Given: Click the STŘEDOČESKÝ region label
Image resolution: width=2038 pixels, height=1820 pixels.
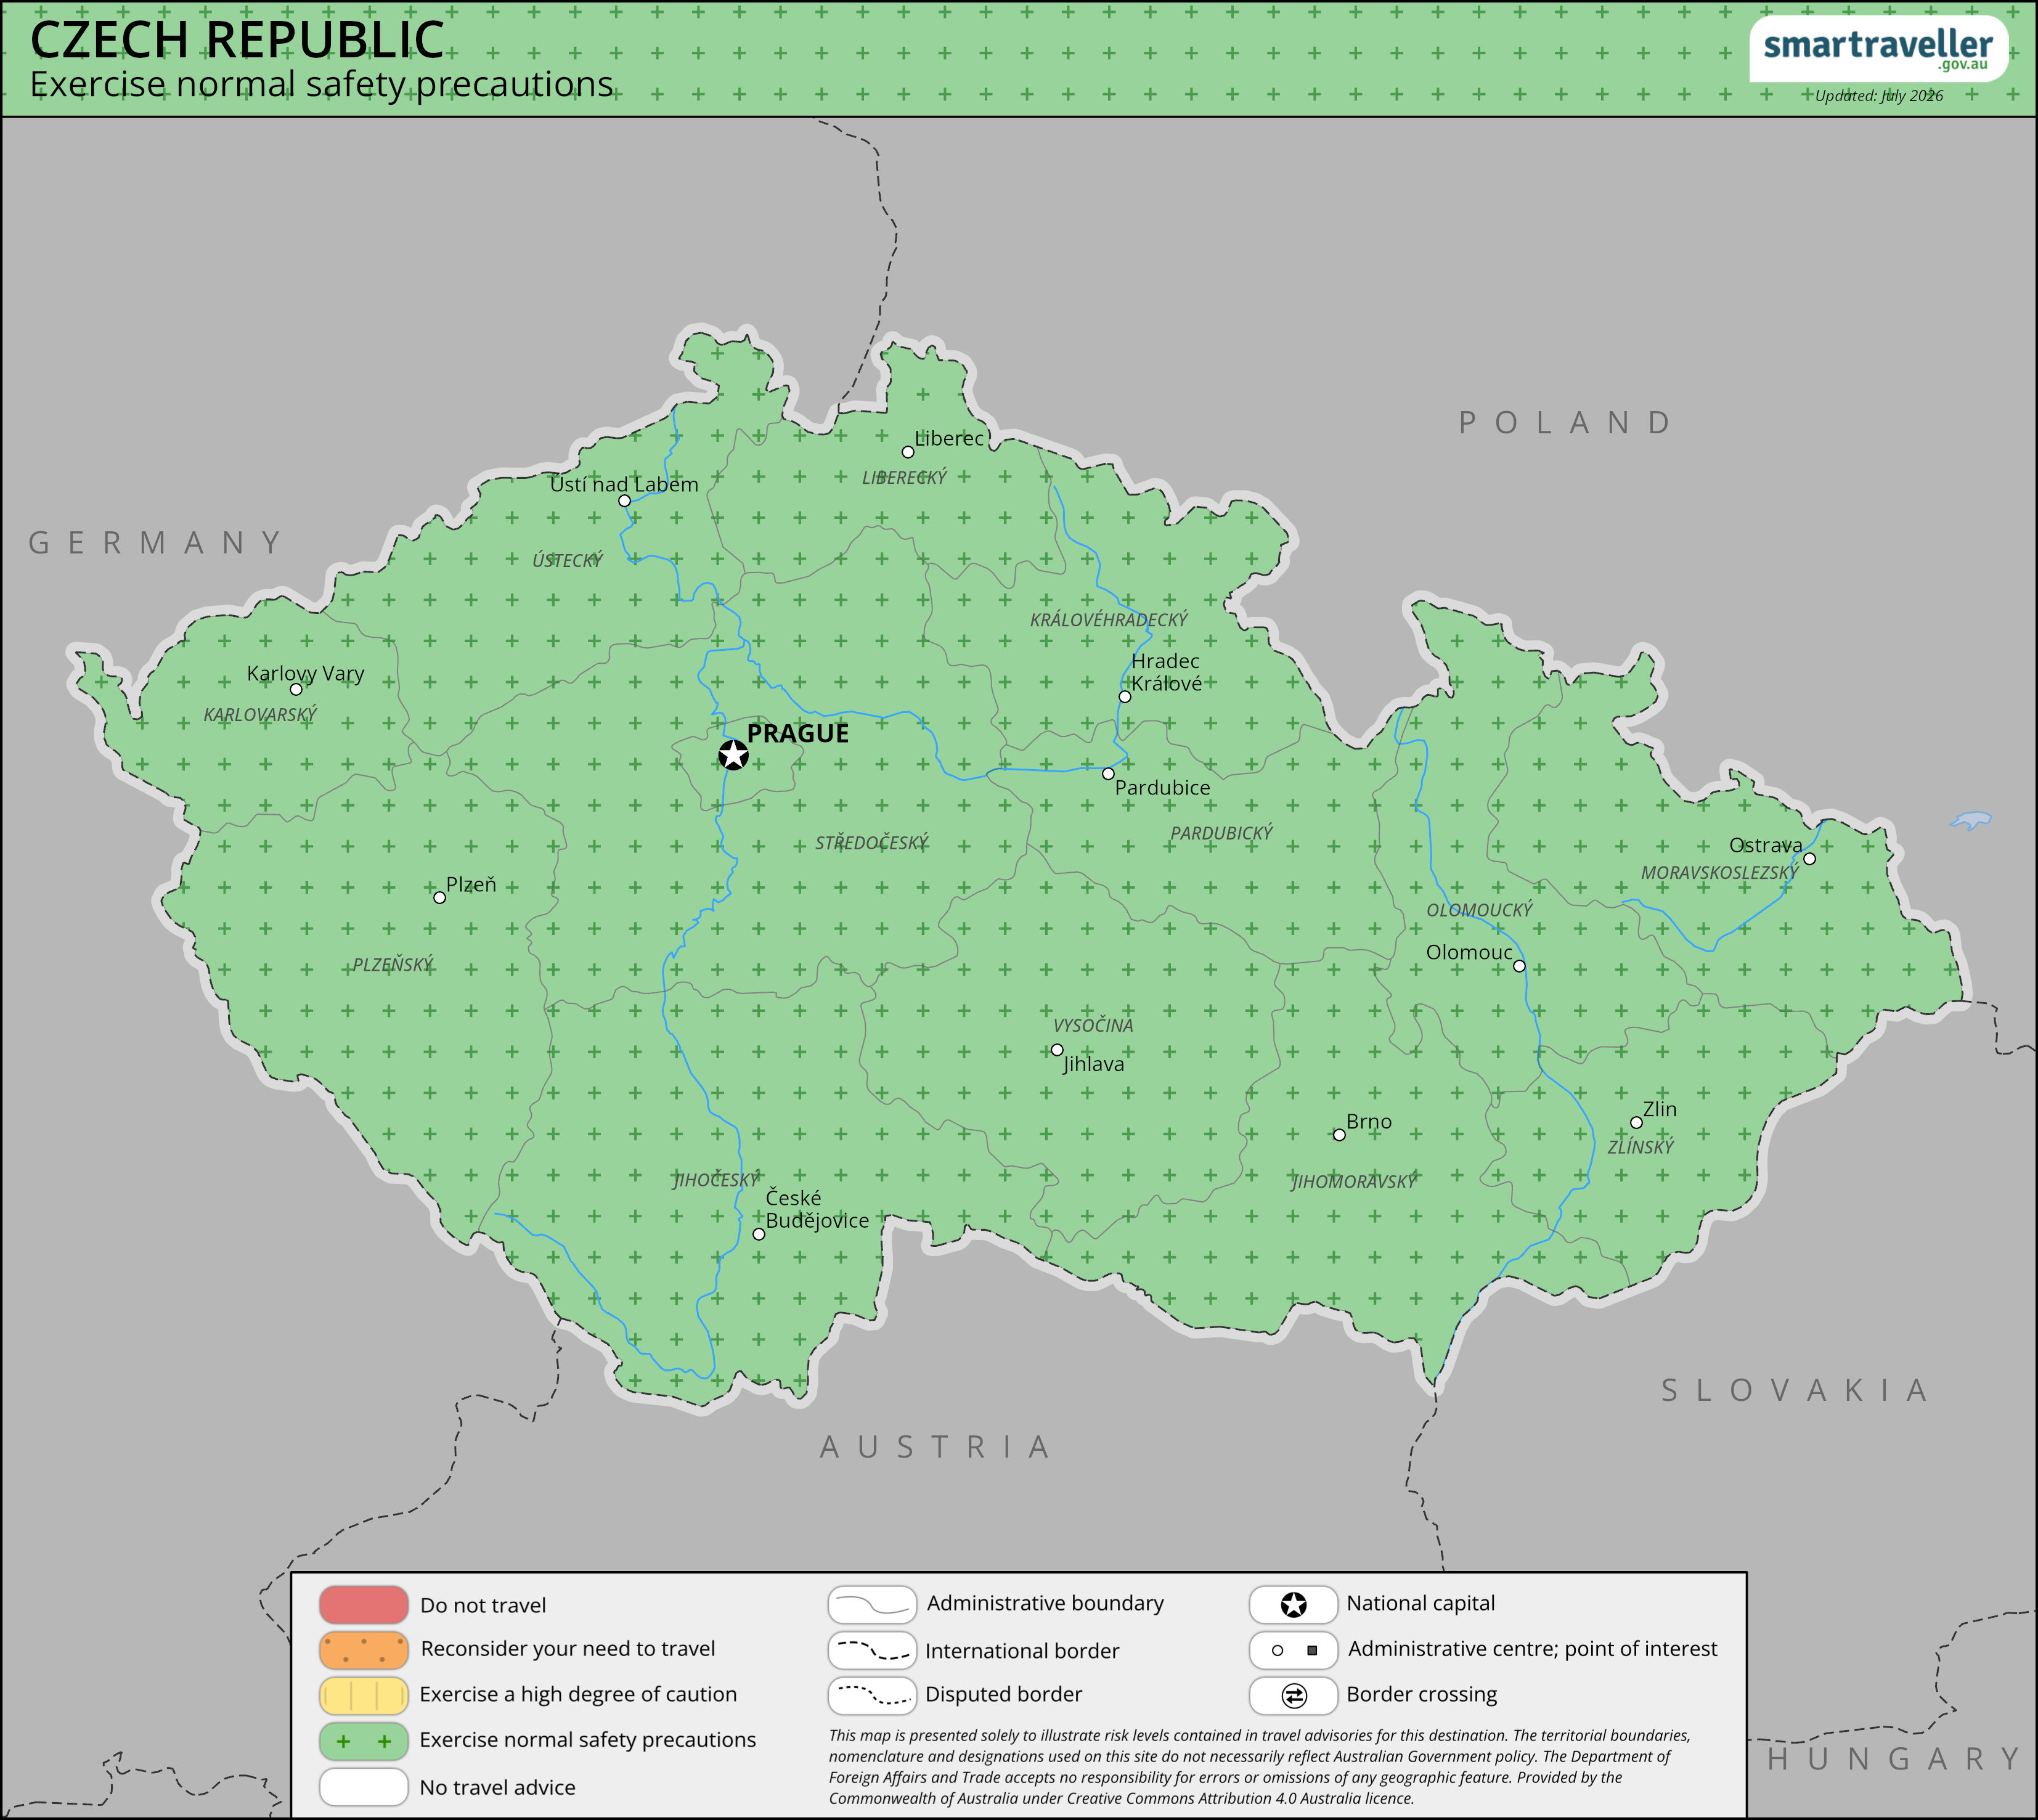Looking at the screenshot, I should 871,843.
